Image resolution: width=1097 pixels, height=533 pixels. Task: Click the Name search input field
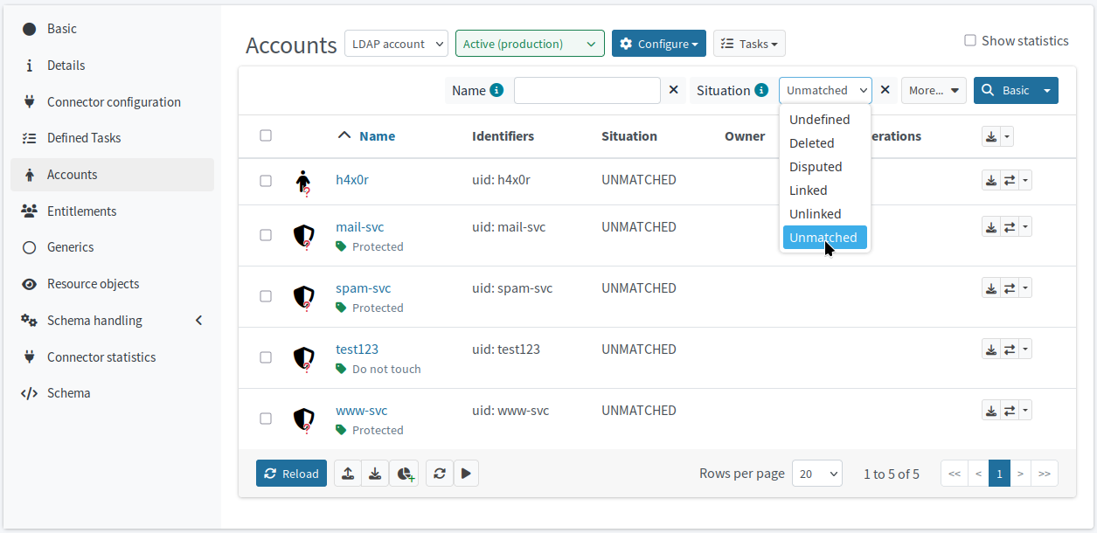point(587,90)
